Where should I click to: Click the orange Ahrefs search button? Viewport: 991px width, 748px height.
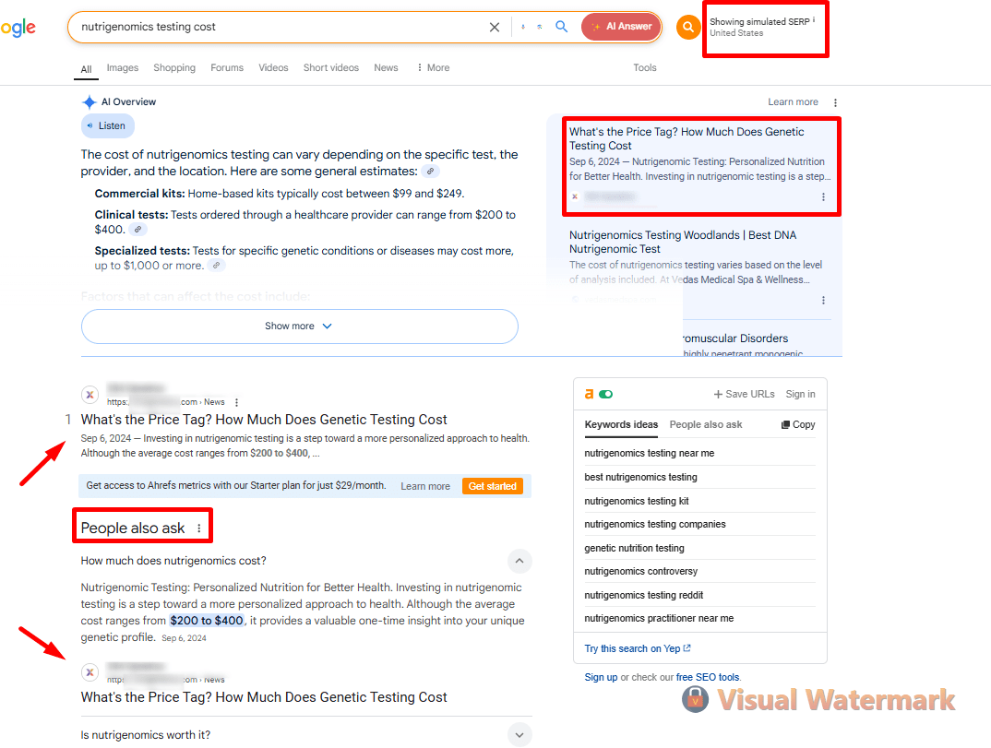point(687,27)
